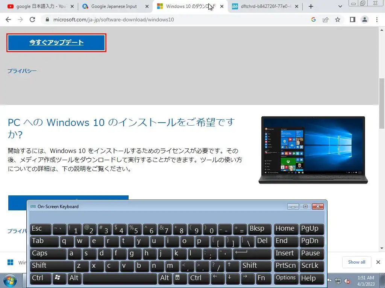The width and height of the screenshot is (385, 288).
Task: Toggle right Shift on On-Screen Keyboard
Action: pos(256,266)
